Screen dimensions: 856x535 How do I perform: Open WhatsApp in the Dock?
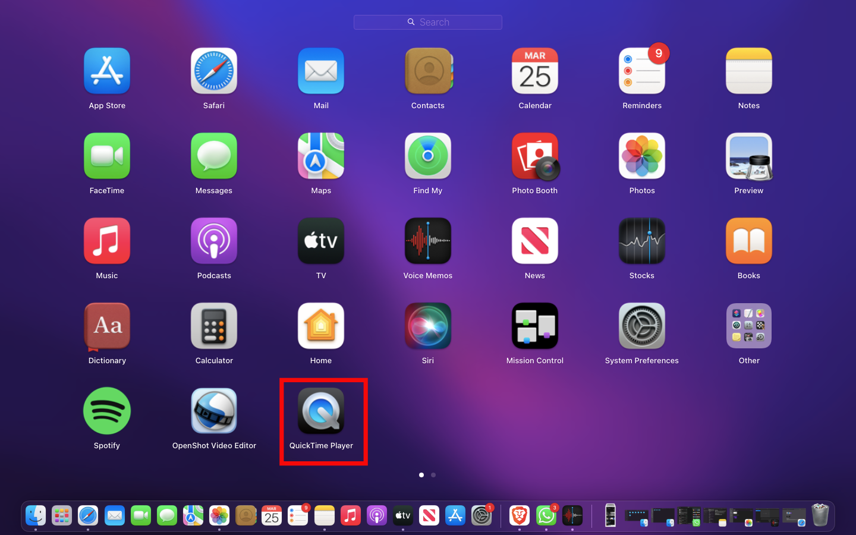point(546,515)
